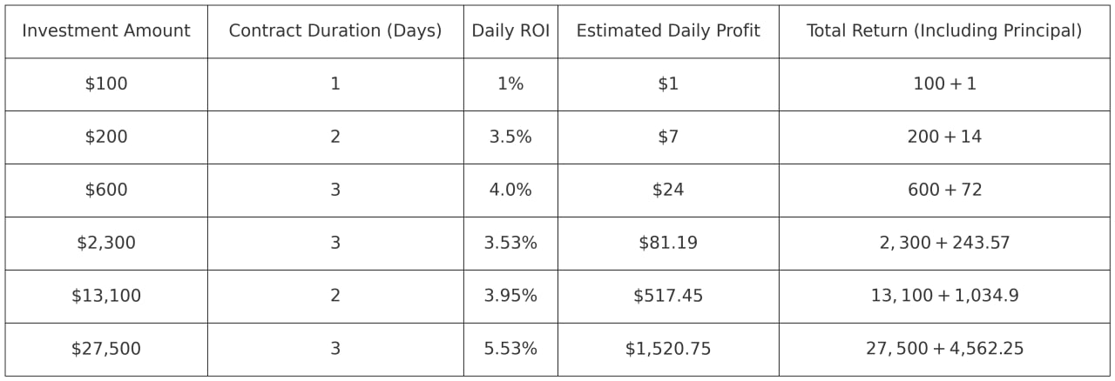Click the 3.95% daily ROI cell

pyautogui.click(x=510, y=297)
